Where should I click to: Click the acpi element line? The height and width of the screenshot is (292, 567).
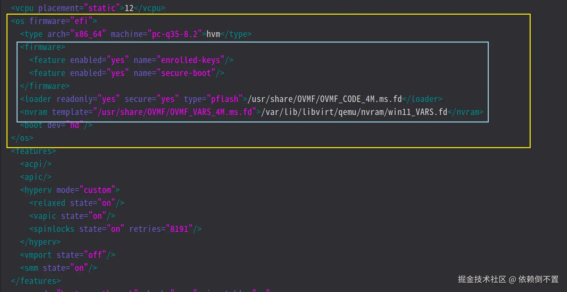[36, 164]
